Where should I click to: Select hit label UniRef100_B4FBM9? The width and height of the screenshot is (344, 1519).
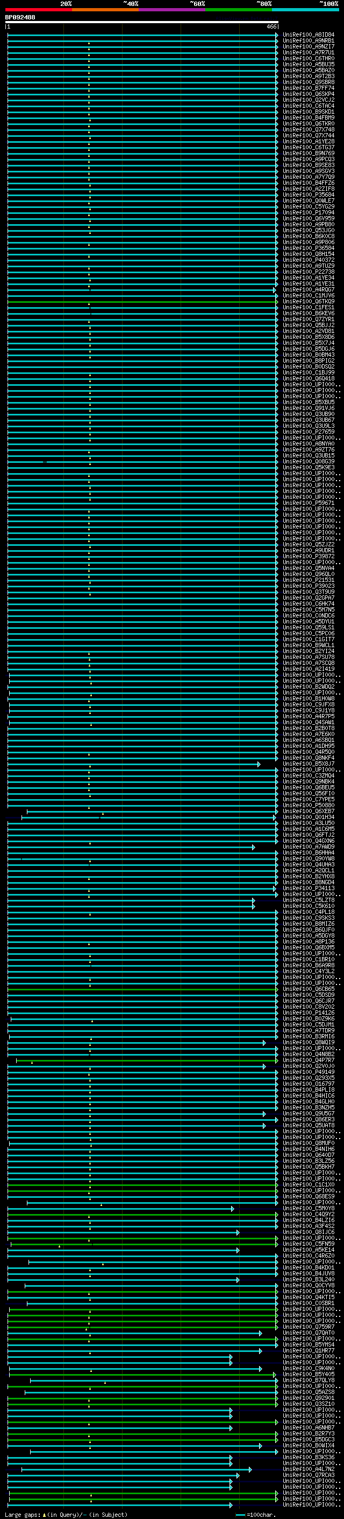point(309,118)
